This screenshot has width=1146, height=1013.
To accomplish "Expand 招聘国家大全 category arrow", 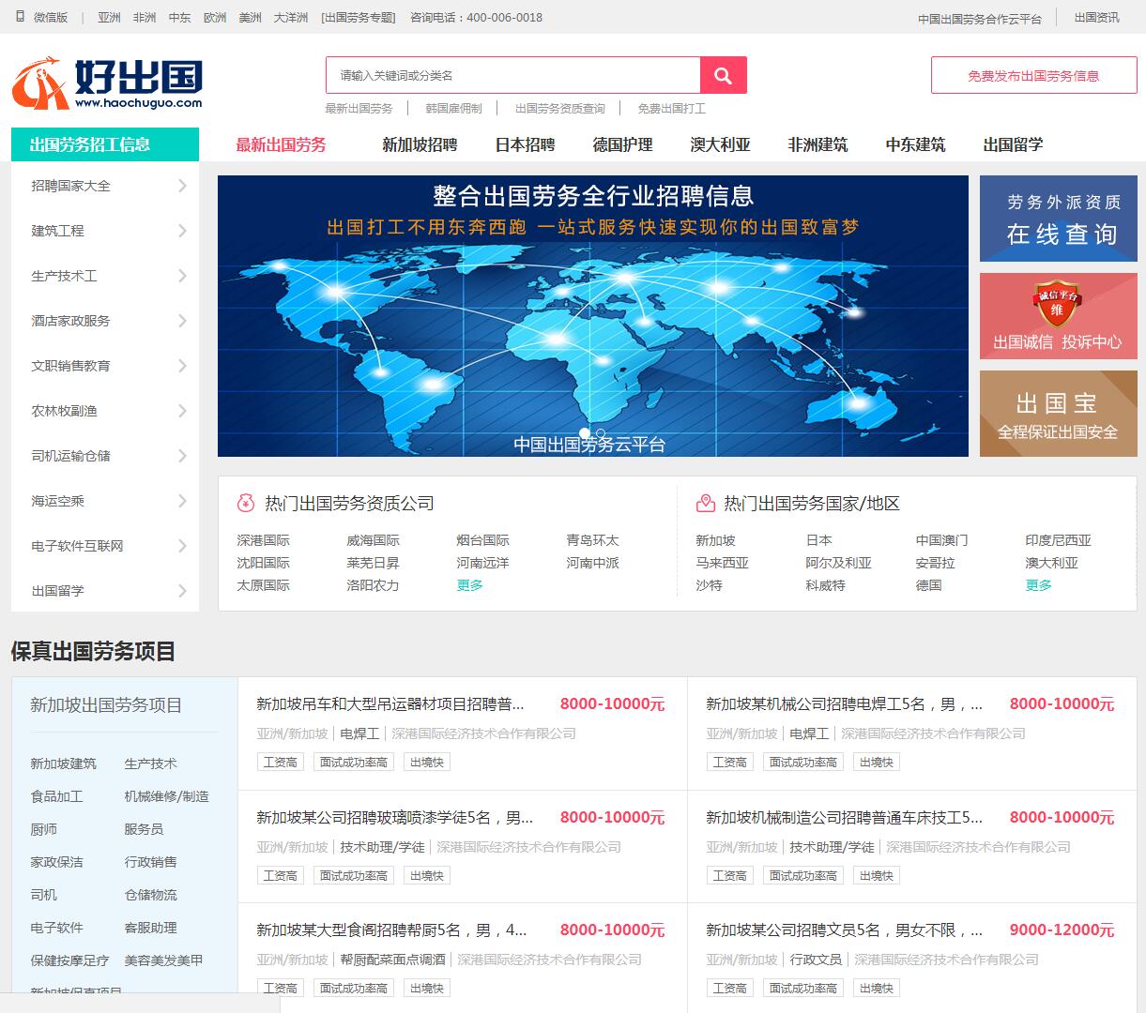I will pyautogui.click(x=182, y=186).
